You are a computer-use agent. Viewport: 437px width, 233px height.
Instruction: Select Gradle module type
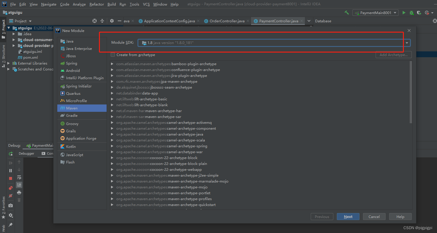pyautogui.click(x=82, y=116)
